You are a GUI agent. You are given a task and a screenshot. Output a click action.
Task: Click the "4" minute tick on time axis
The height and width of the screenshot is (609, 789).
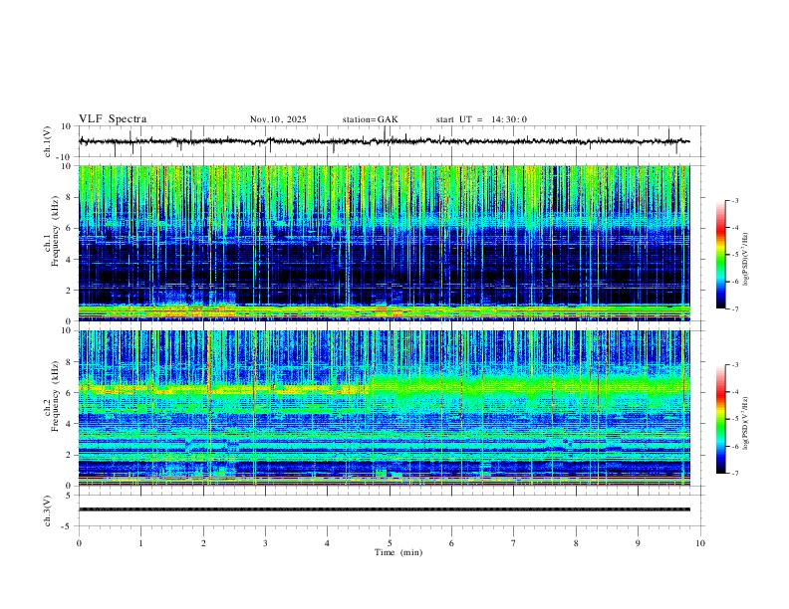[x=328, y=543]
